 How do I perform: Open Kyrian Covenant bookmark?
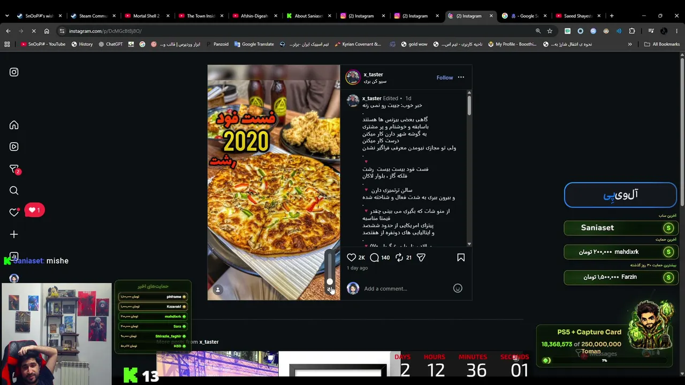[358, 44]
